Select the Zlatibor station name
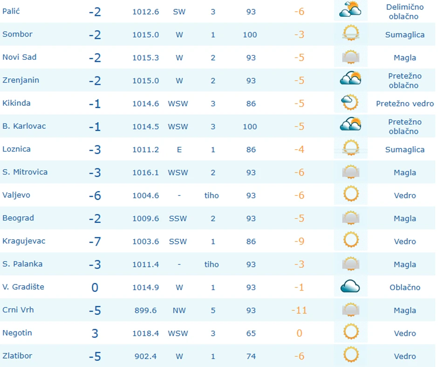This screenshot has width=438, height=367. click(x=17, y=356)
